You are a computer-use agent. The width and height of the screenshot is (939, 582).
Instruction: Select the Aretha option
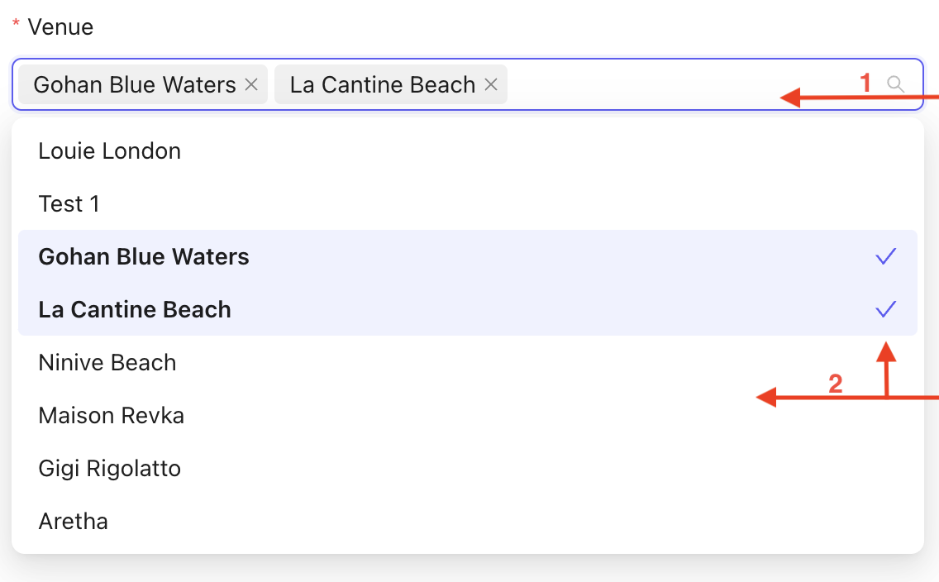coord(74,522)
